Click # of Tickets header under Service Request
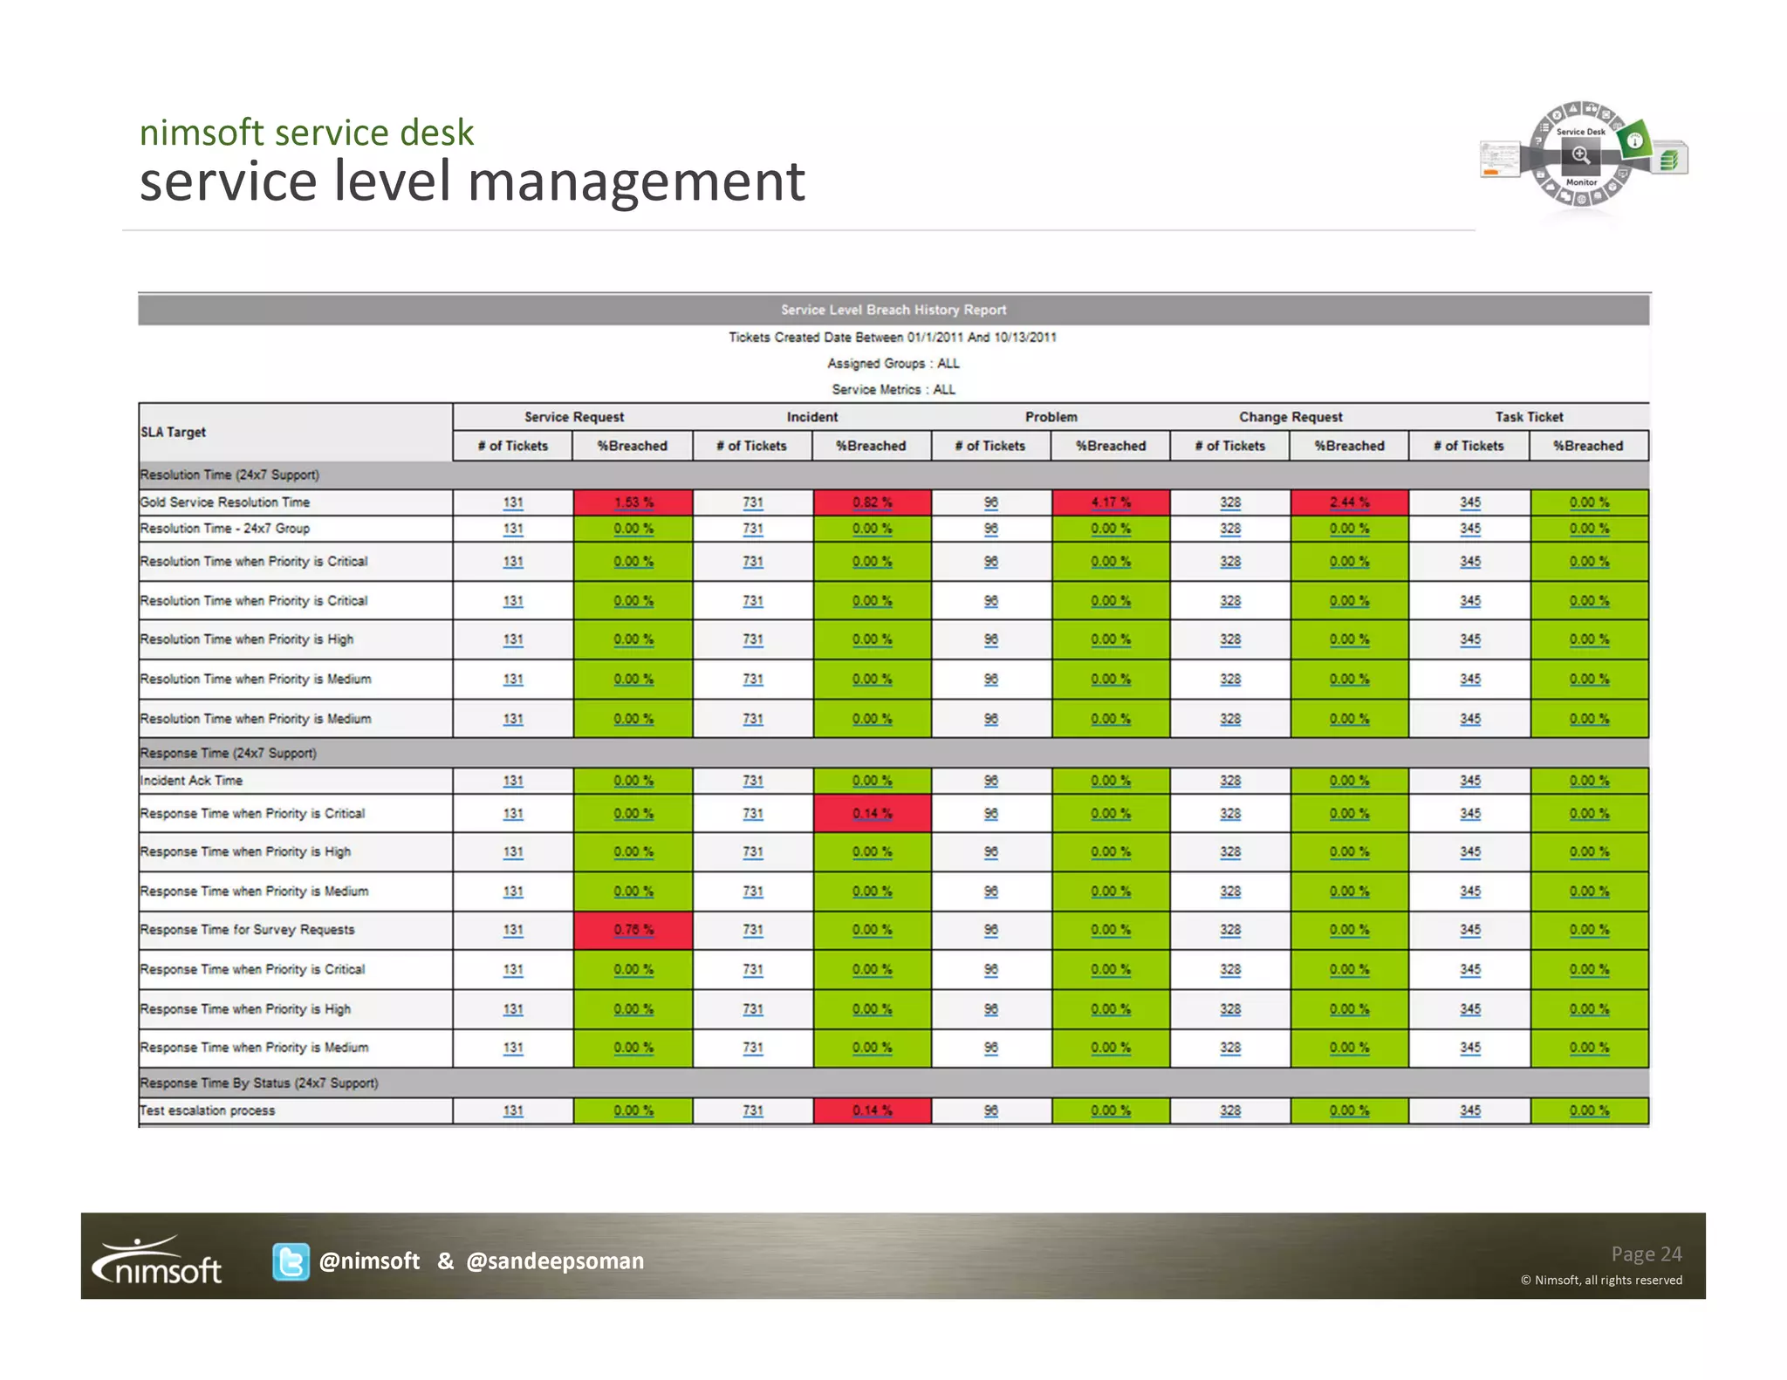Viewport: 1787px width, 1380px height. click(513, 446)
